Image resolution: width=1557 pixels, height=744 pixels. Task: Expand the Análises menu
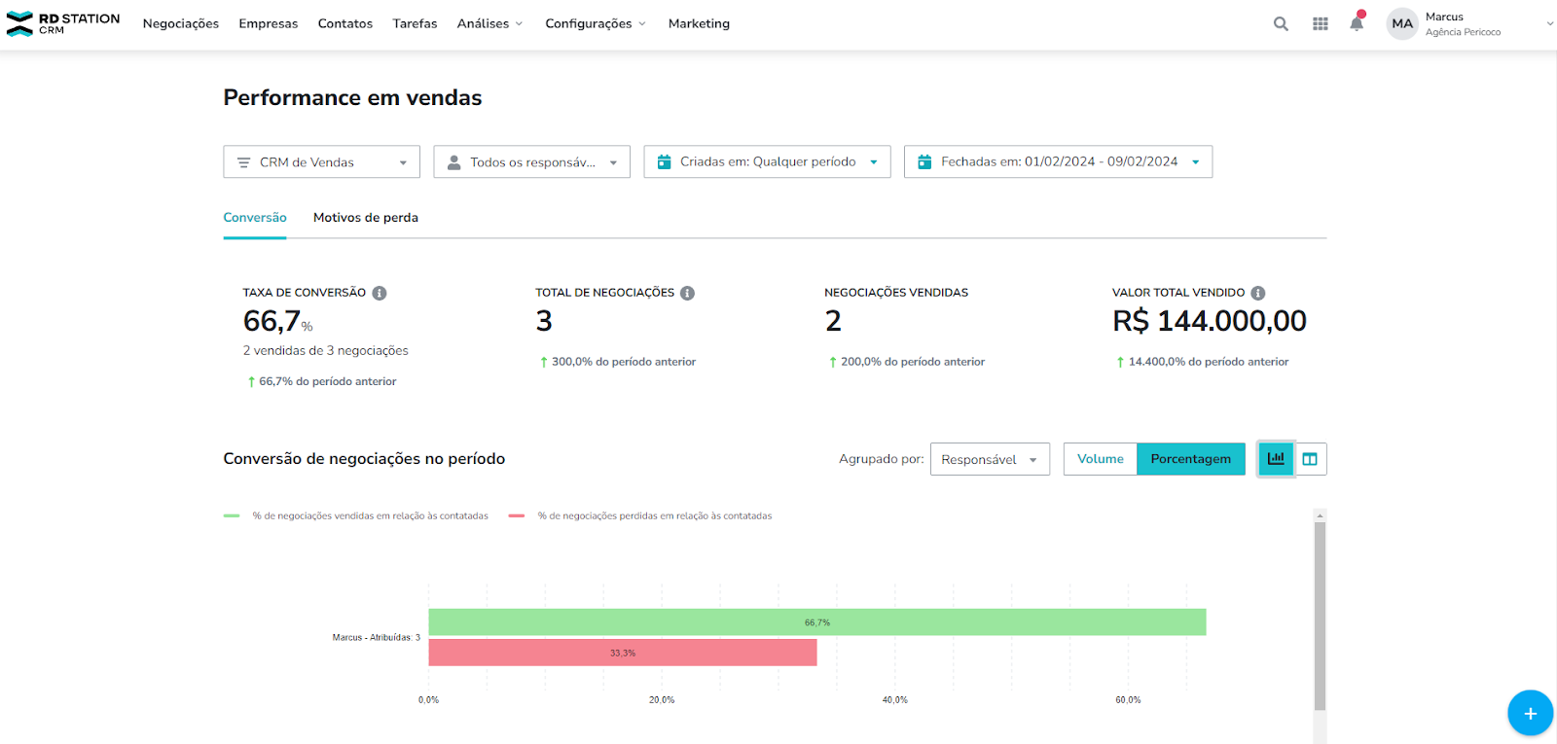(x=489, y=23)
